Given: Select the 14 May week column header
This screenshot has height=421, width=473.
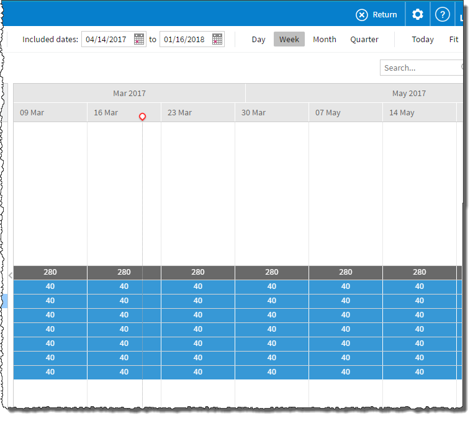Looking at the screenshot, I should tap(419, 113).
